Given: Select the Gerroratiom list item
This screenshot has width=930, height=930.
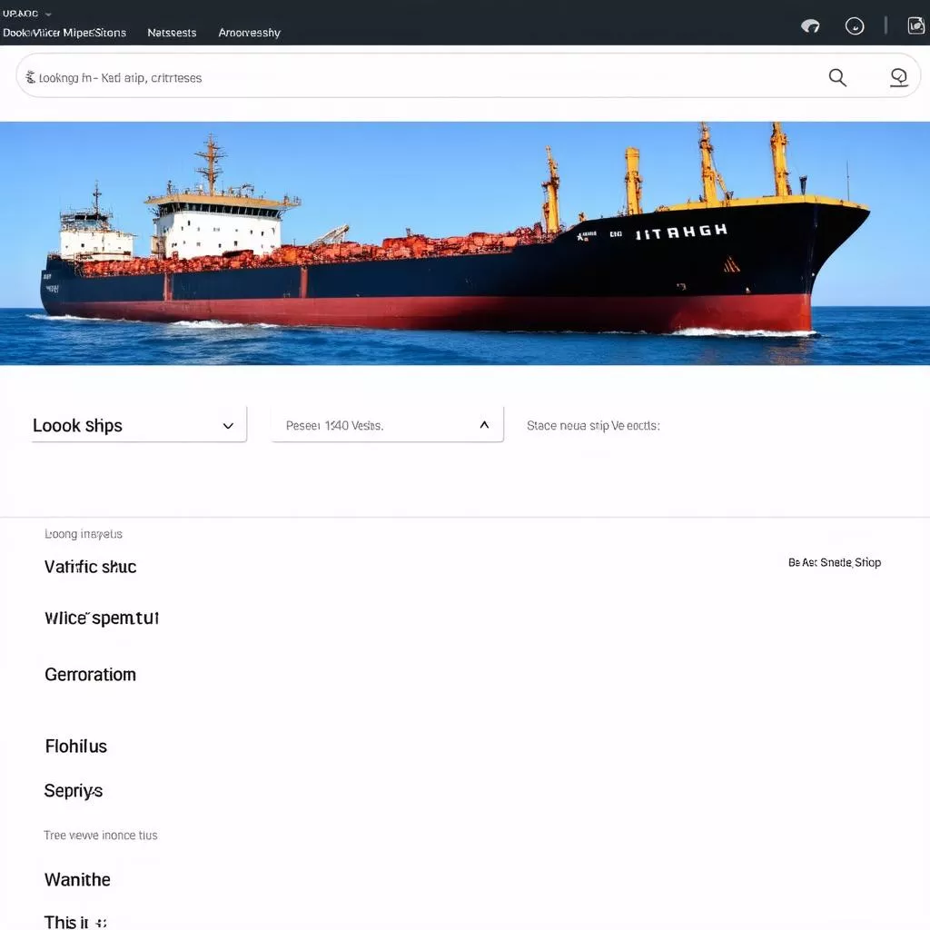Looking at the screenshot, I should point(90,675).
